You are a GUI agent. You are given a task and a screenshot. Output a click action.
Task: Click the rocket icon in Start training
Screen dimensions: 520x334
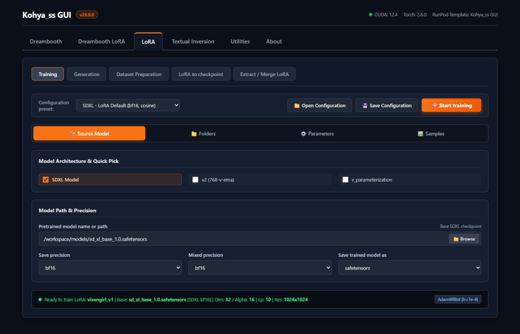[435, 106]
